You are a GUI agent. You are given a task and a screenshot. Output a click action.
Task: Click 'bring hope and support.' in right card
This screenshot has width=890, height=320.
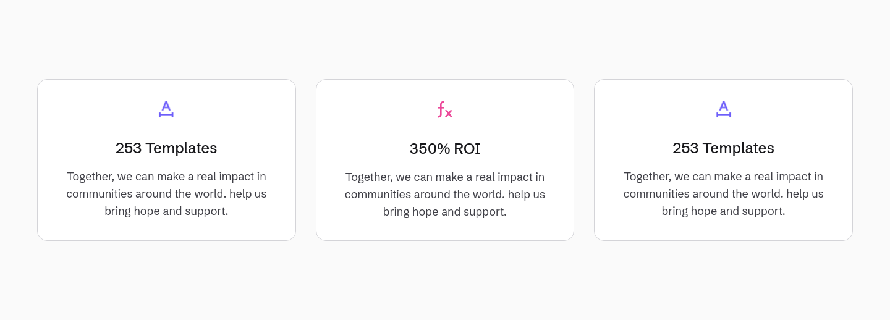click(x=723, y=211)
